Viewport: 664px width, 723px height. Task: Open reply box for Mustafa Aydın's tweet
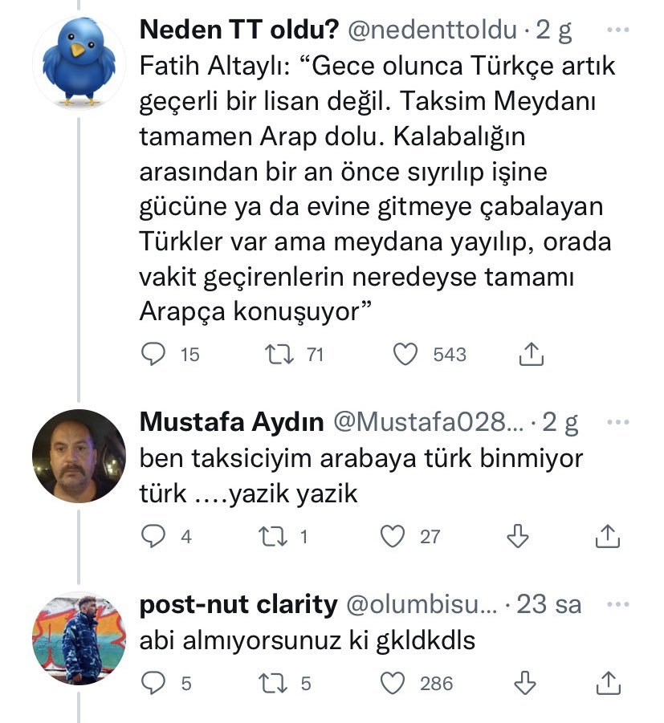click(x=153, y=537)
